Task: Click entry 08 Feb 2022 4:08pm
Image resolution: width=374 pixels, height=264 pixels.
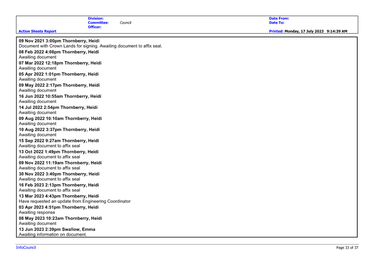Action: 59,52
